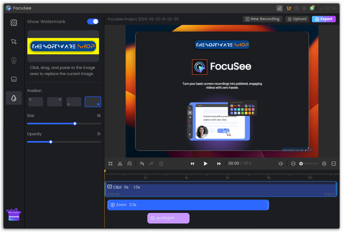Set watermark position to bottom-right
Viewport: 343px width, 232px height.
(93, 102)
